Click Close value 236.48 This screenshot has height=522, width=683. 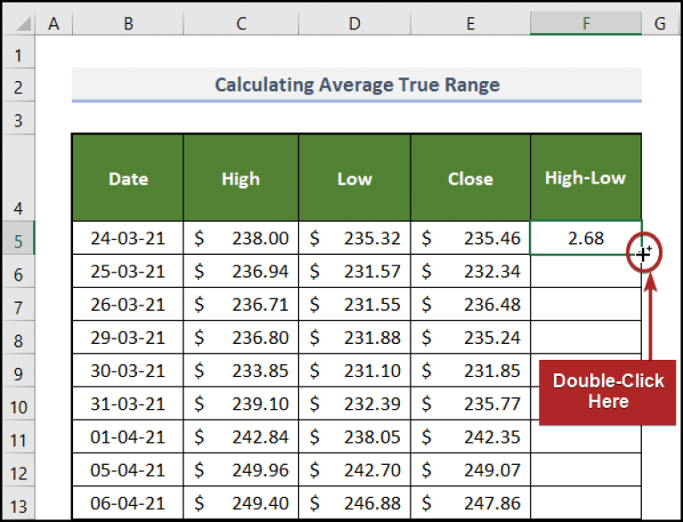[470, 304]
